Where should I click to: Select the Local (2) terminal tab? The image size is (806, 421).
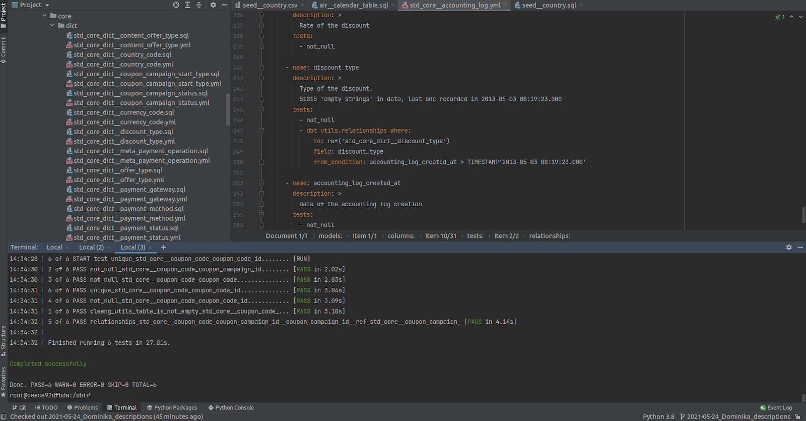(91, 247)
